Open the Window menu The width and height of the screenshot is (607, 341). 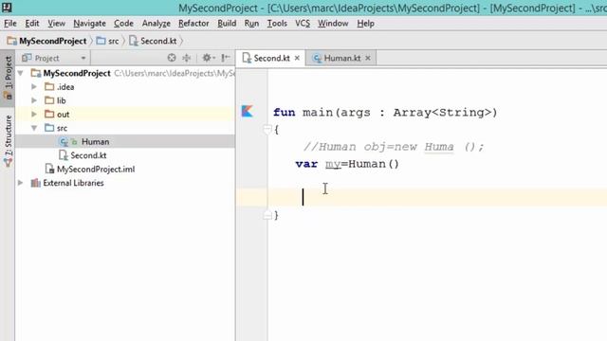coord(333,24)
